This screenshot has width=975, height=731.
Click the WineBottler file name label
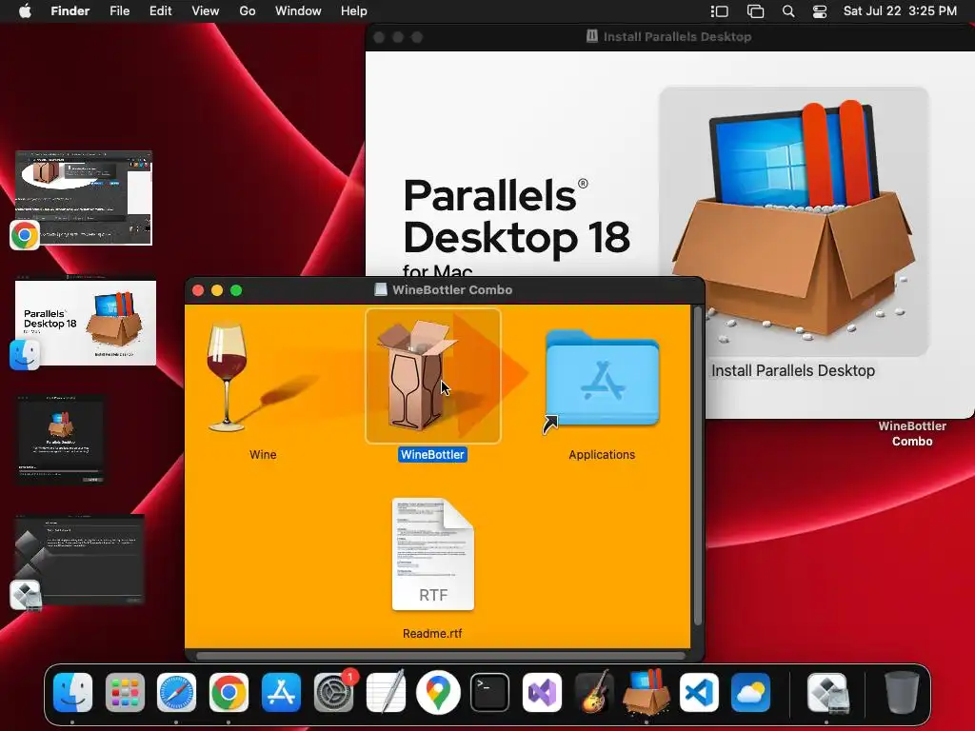click(433, 454)
